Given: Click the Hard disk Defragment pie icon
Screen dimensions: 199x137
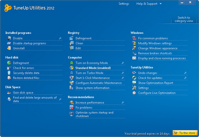Looking at the screenshot, I should pos(9,63).
